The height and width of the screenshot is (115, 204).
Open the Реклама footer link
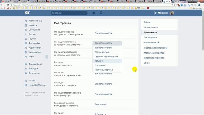pos(28,96)
